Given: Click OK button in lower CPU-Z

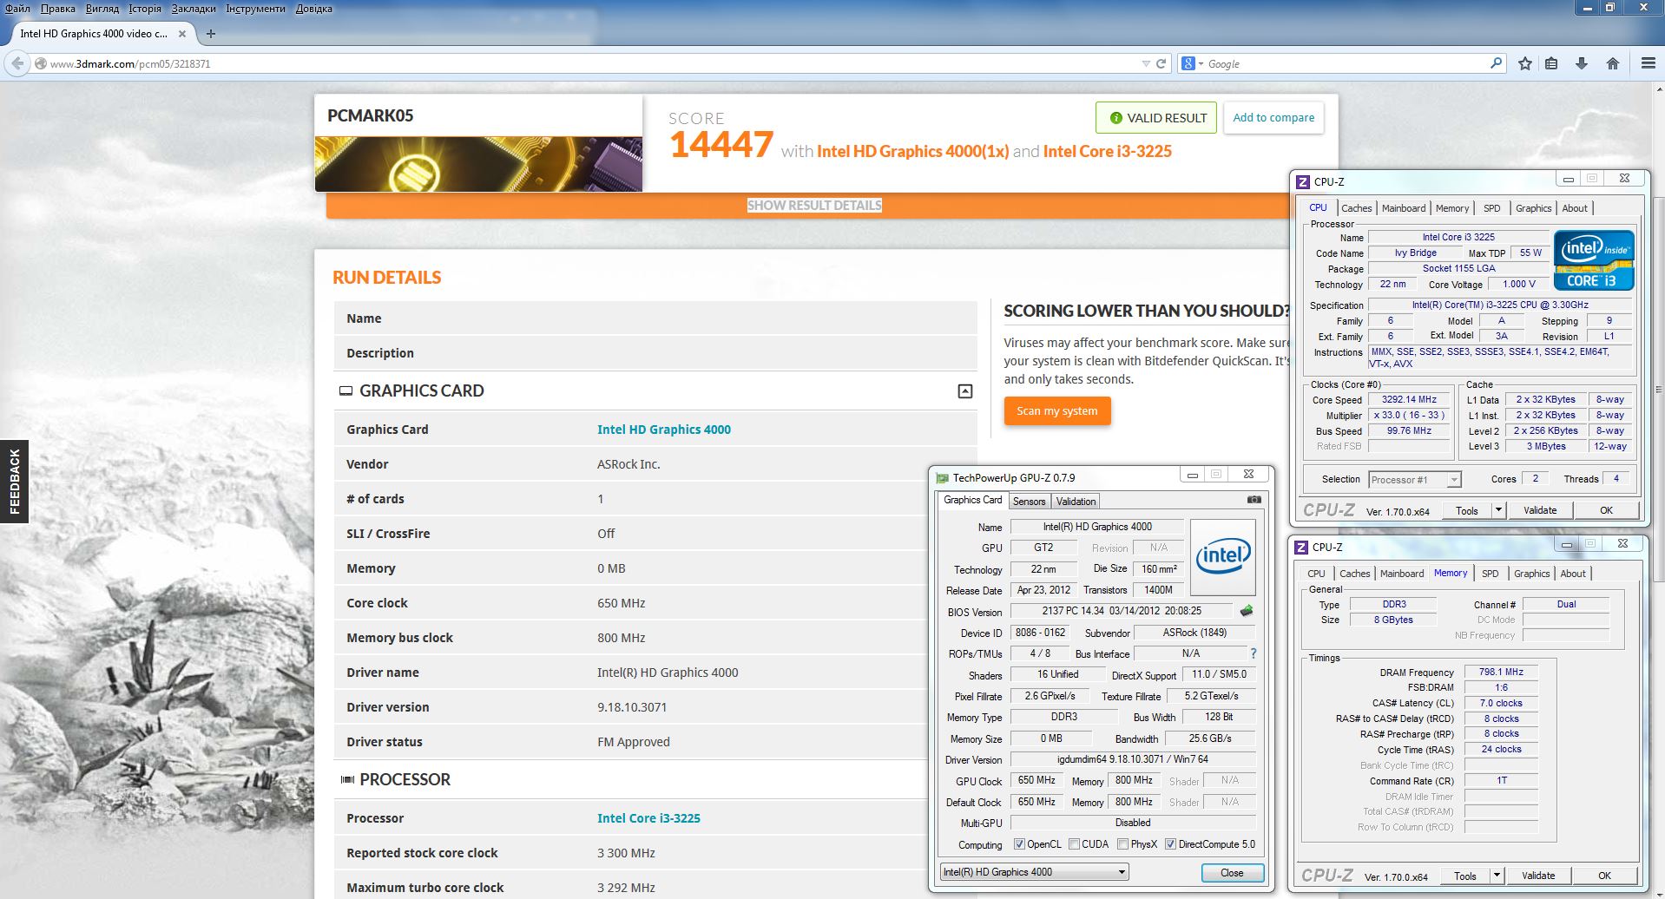Looking at the screenshot, I should [x=1604, y=876].
